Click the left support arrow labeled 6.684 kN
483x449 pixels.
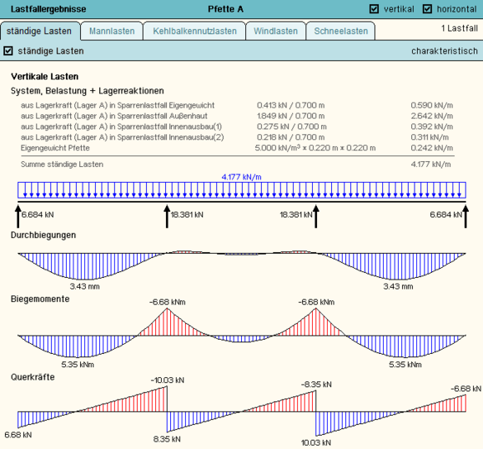[18, 217]
